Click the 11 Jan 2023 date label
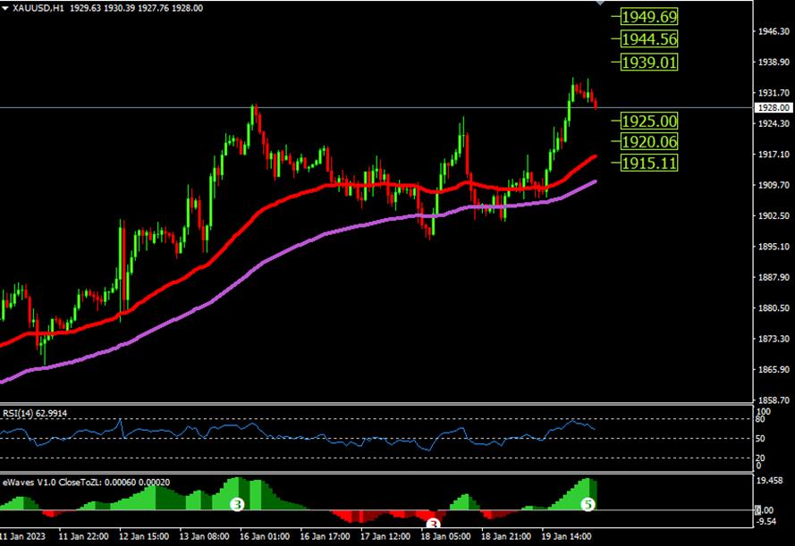This screenshot has height=546, width=795. (x=24, y=537)
